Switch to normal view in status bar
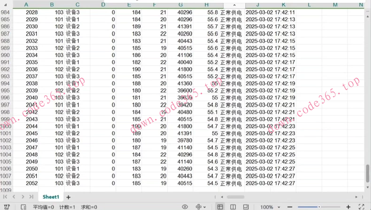Viewport: 371px width, 210px height. [x=220, y=207]
